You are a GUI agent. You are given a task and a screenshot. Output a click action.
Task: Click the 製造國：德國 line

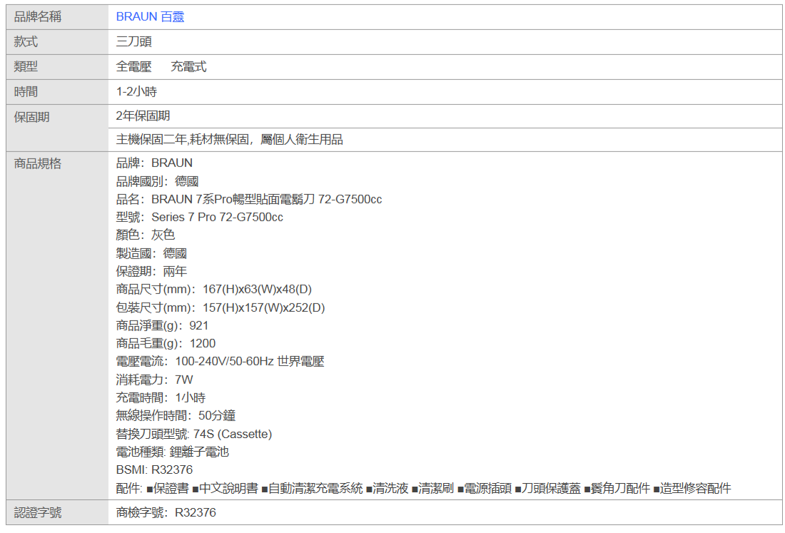coord(151,253)
